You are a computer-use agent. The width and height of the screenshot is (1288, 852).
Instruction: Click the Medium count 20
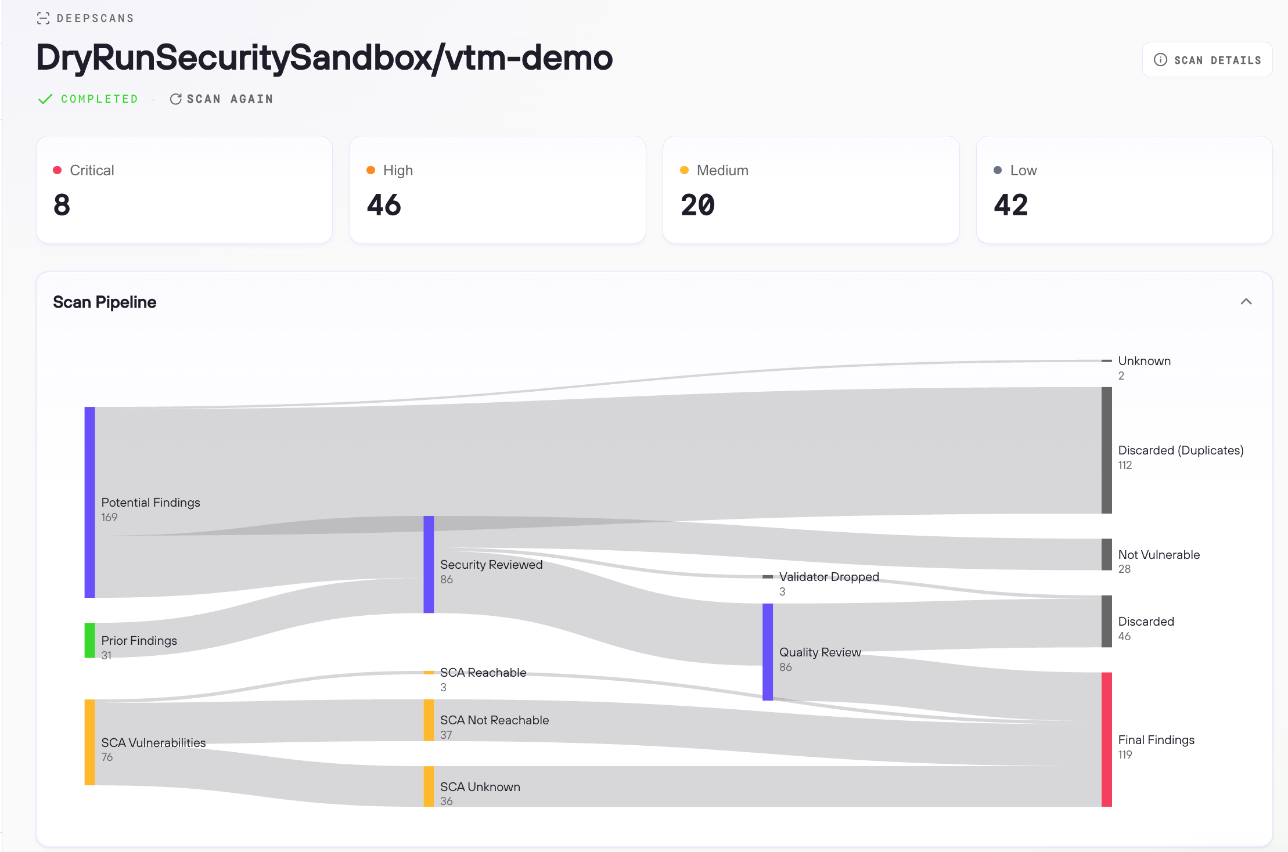pyautogui.click(x=697, y=205)
